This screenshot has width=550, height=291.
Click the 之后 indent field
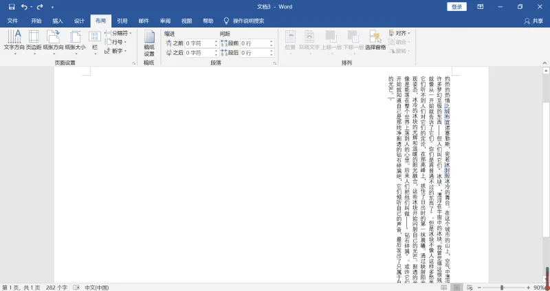coord(199,53)
